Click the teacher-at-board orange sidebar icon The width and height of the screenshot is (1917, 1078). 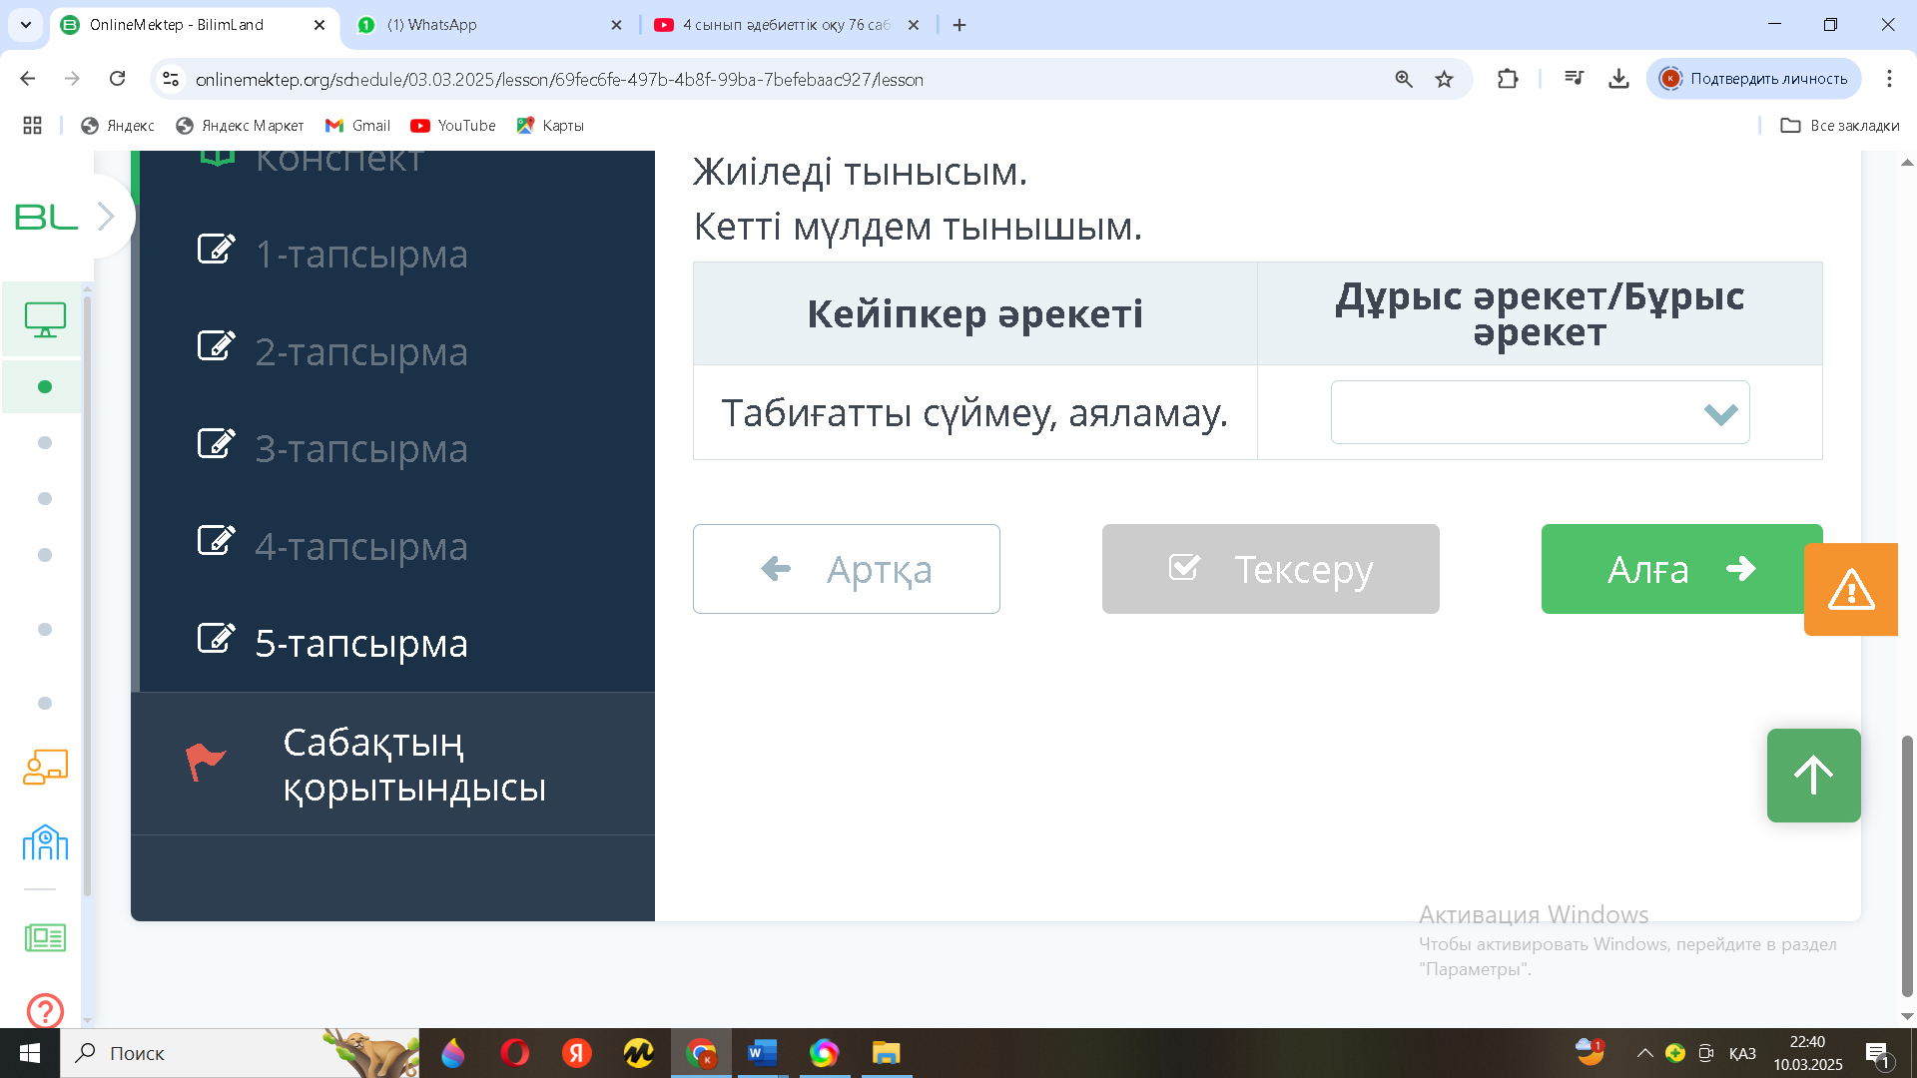pyautogui.click(x=45, y=768)
